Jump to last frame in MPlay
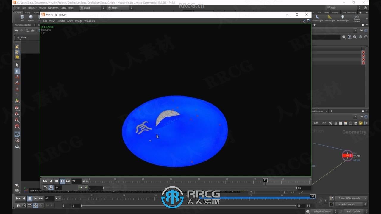This screenshot has width=381, height=214. tap(68, 181)
